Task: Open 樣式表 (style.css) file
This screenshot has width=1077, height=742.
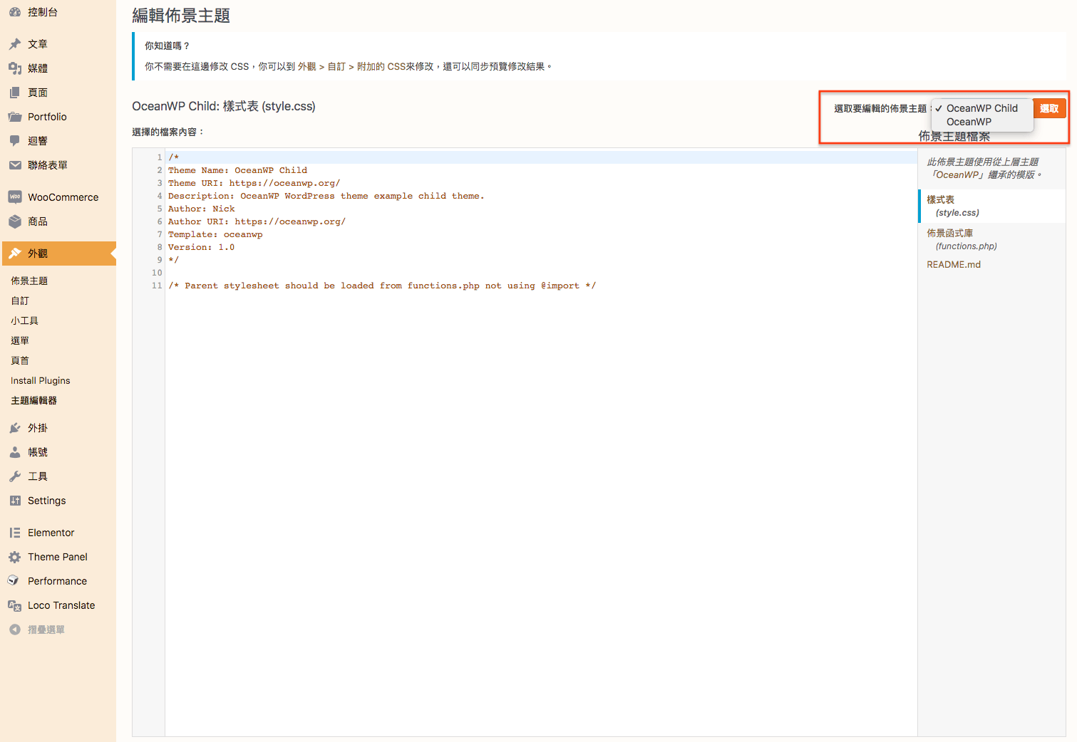Action: [991, 207]
